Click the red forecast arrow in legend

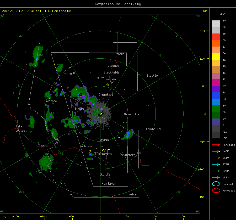pyautogui.click(x=216, y=145)
